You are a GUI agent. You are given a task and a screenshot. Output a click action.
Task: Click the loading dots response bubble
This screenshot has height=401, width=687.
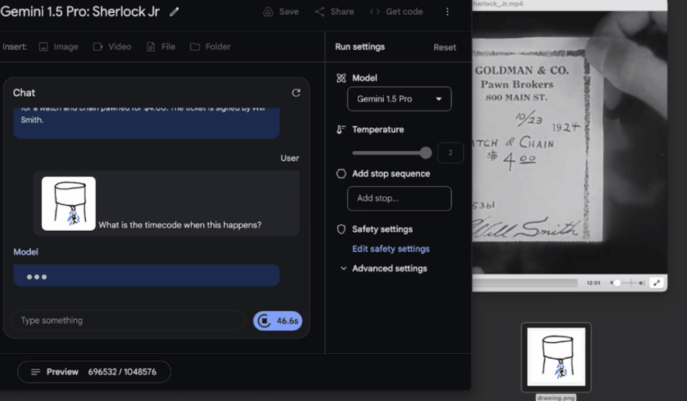(147, 276)
